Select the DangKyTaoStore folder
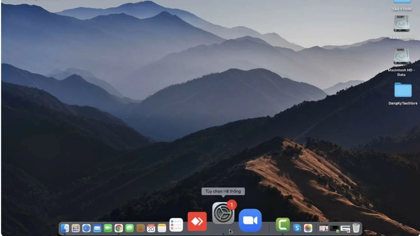 [x=403, y=90]
